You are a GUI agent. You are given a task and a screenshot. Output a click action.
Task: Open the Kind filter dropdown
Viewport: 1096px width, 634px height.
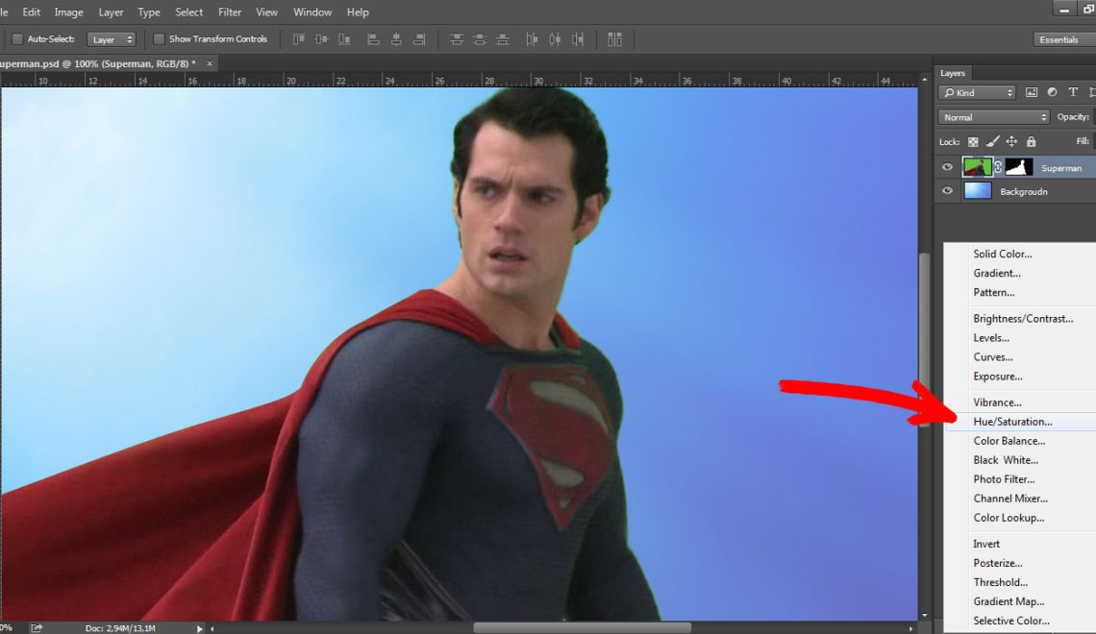(x=977, y=92)
